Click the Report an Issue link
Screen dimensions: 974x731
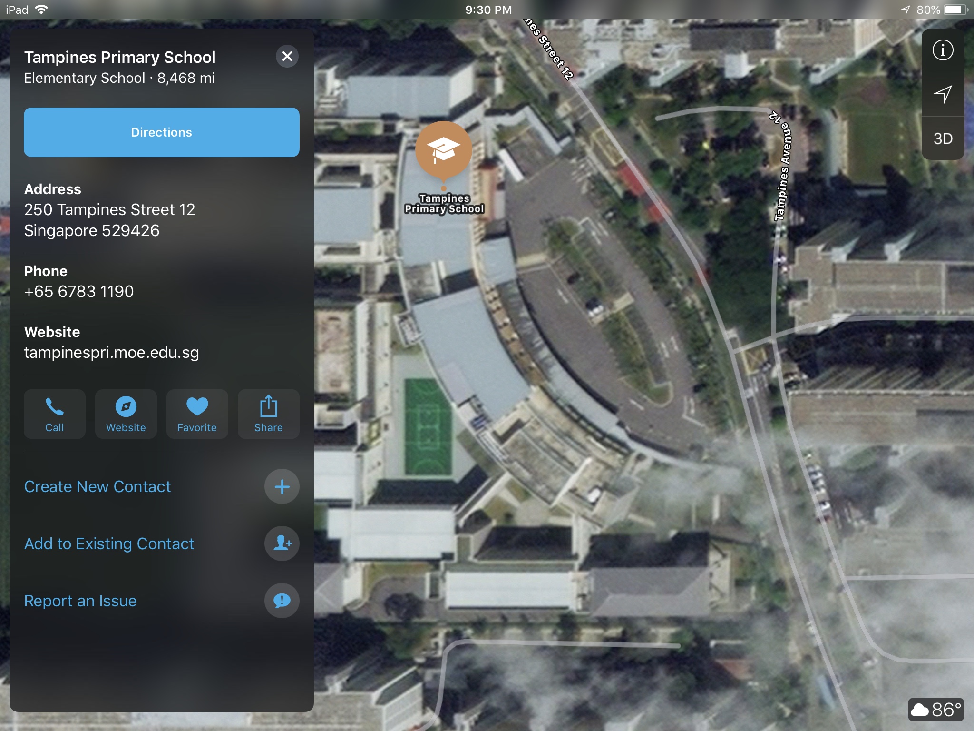[80, 601]
